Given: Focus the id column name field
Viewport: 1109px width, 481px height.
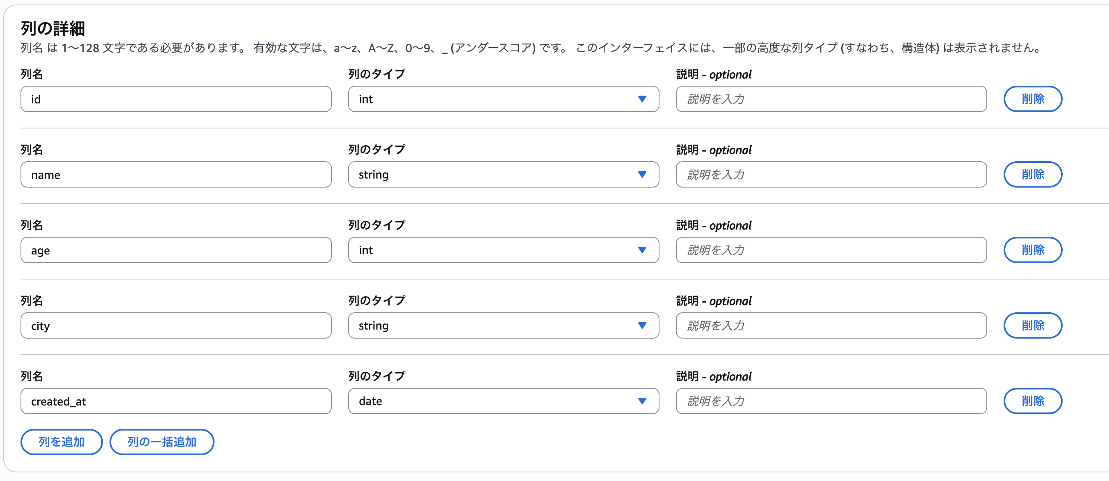Looking at the screenshot, I should (176, 99).
